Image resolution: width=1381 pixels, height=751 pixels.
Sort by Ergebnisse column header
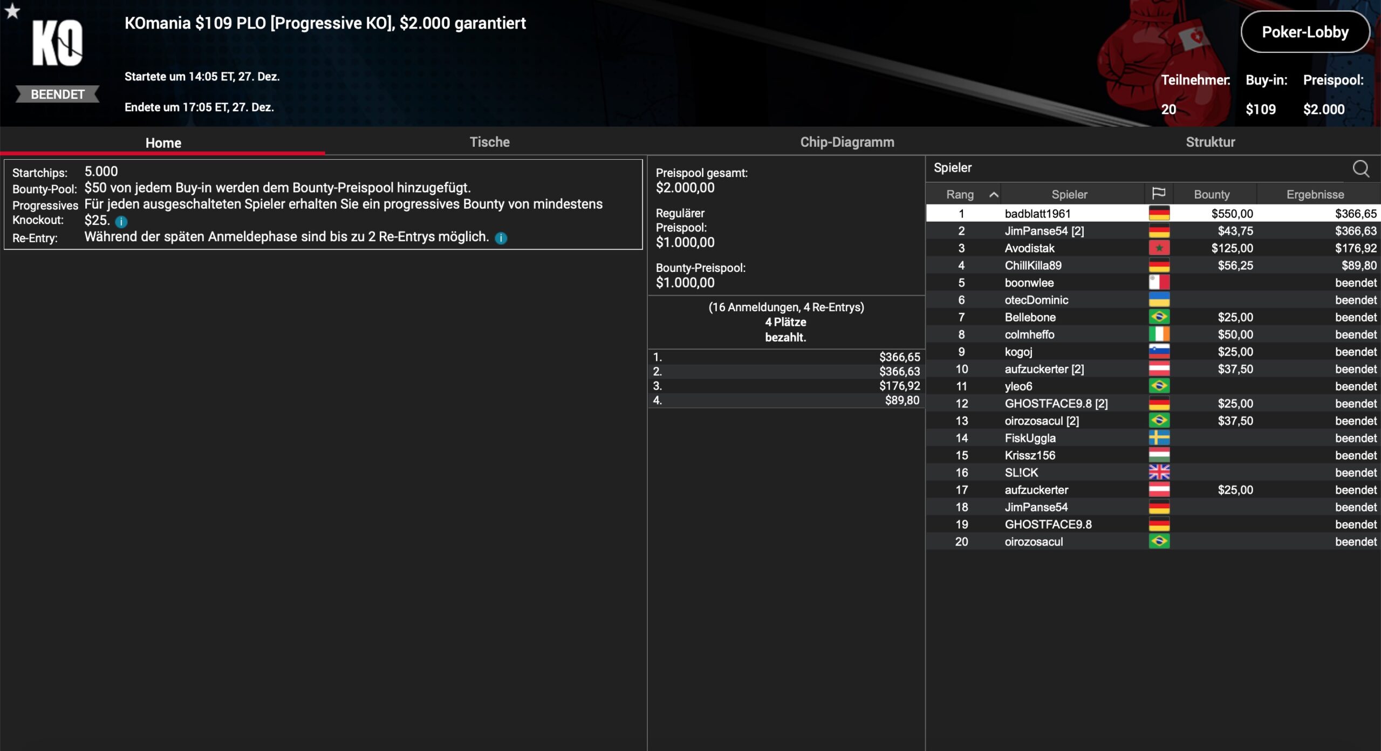point(1315,194)
